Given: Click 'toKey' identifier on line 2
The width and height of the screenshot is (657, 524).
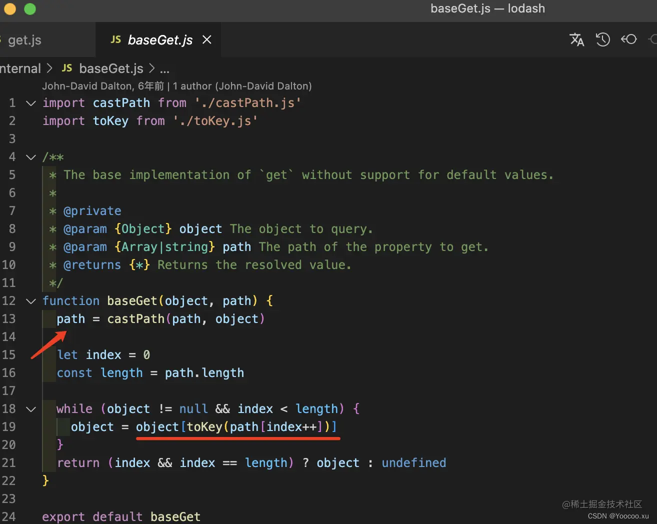Looking at the screenshot, I should click(110, 121).
